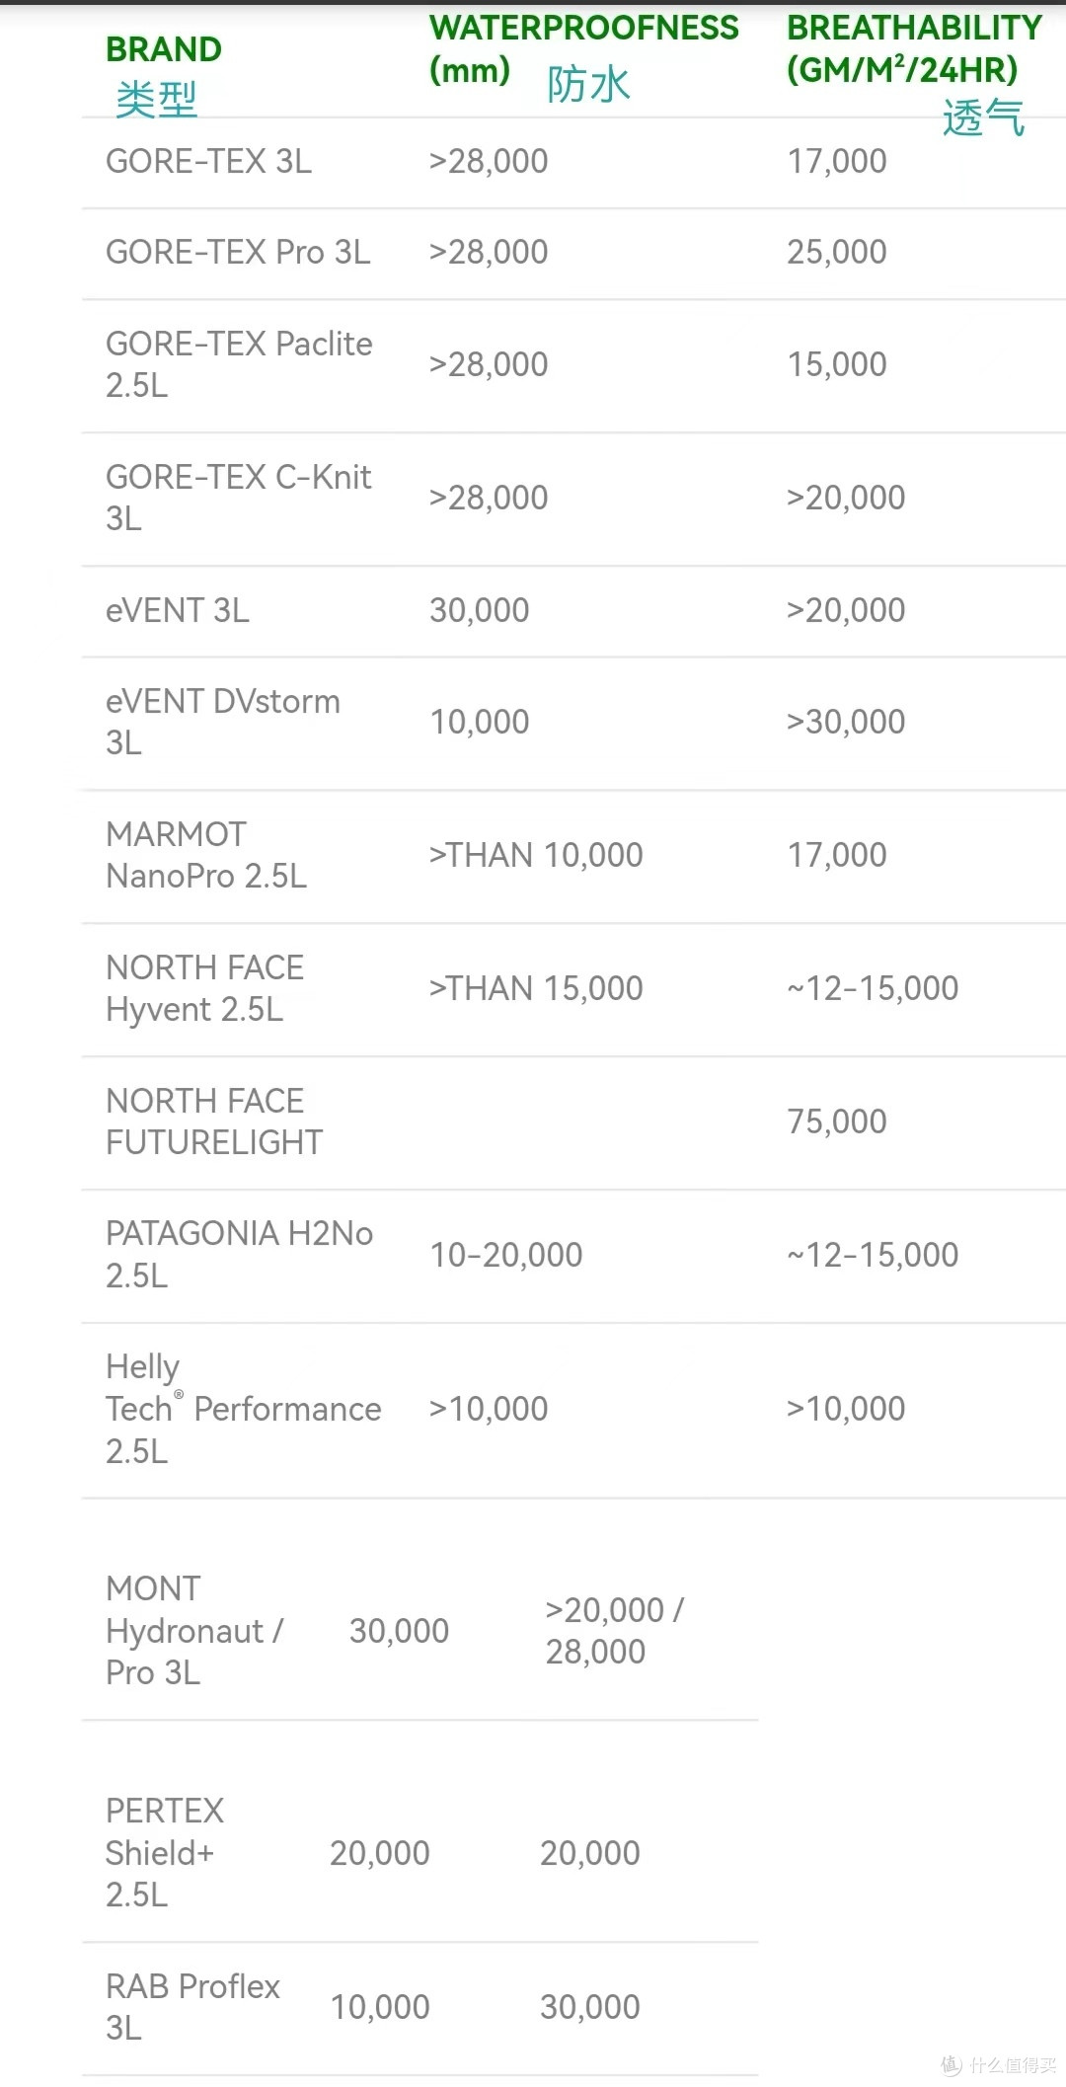1066x2087 pixels.
Task: Select the Helly Tech Performance 2.5L cell
Action: pos(243,1409)
